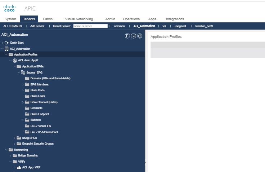Expand the Static Ports chevron
This screenshot has width=265, height=172.
click(x=23, y=90)
